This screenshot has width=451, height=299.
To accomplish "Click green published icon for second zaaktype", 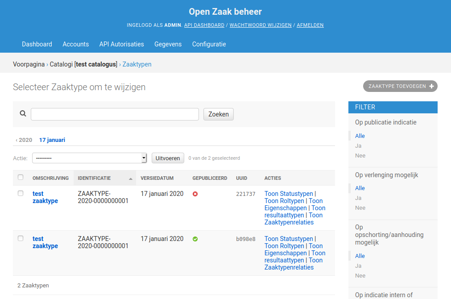I will [195, 239].
